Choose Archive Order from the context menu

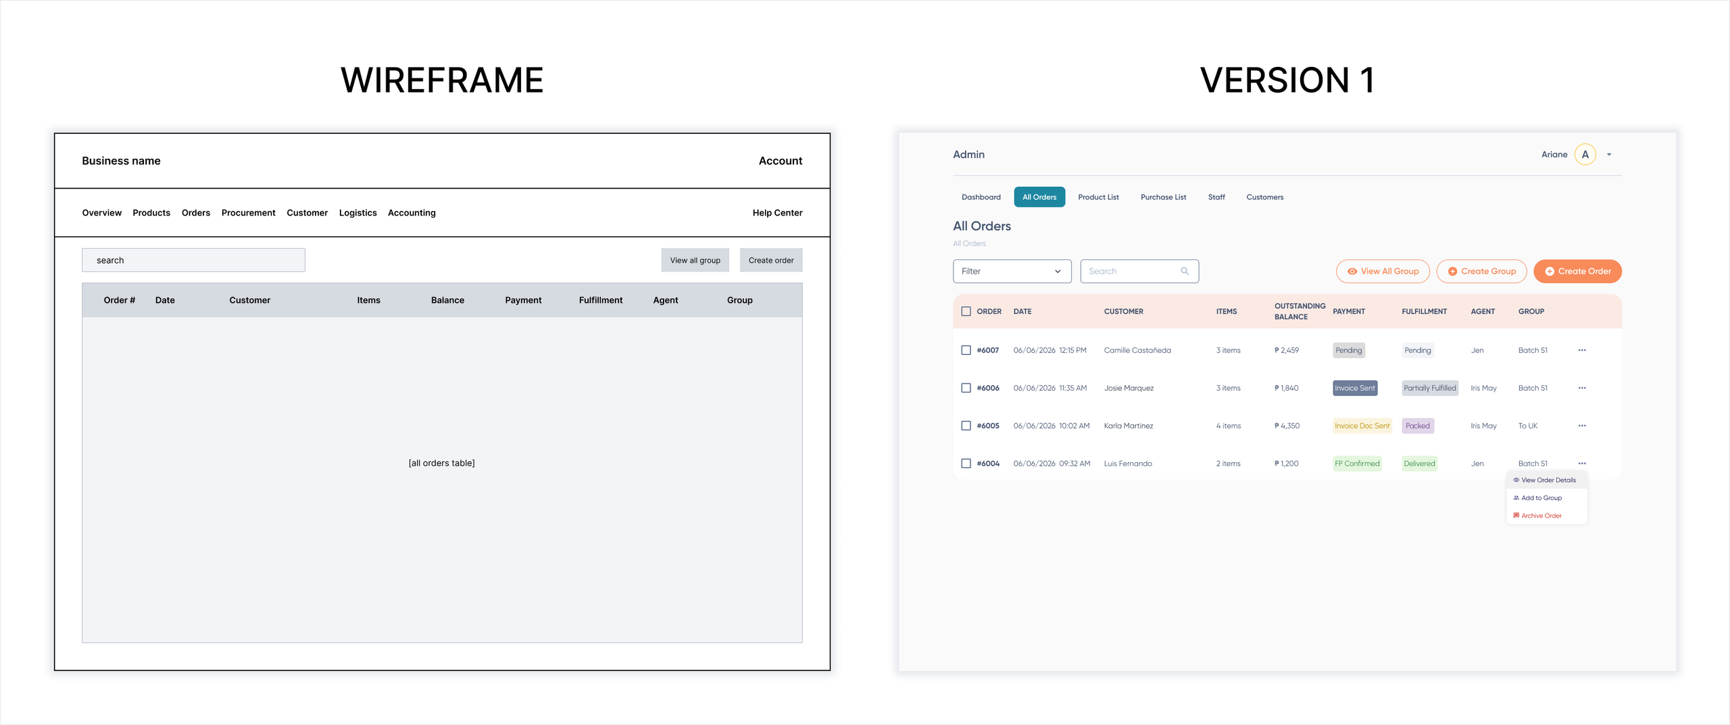point(1546,516)
